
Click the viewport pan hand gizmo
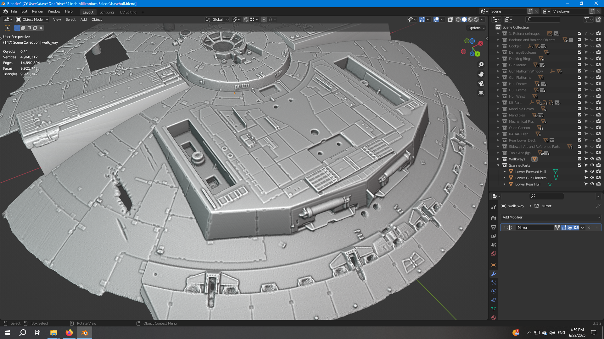tap(481, 74)
